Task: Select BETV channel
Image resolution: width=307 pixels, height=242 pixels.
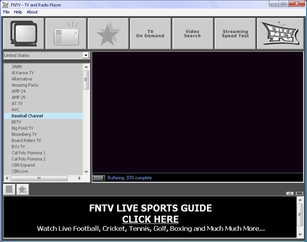Action: click(x=43, y=122)
